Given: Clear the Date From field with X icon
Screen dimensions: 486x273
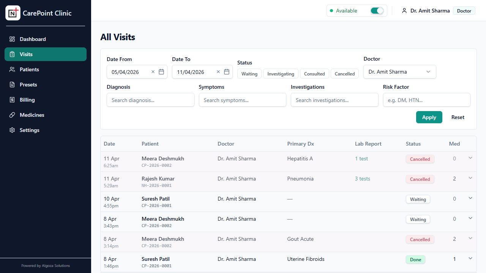Looking at the screenshot, I should pyautogui.click(x=153, y=72).
